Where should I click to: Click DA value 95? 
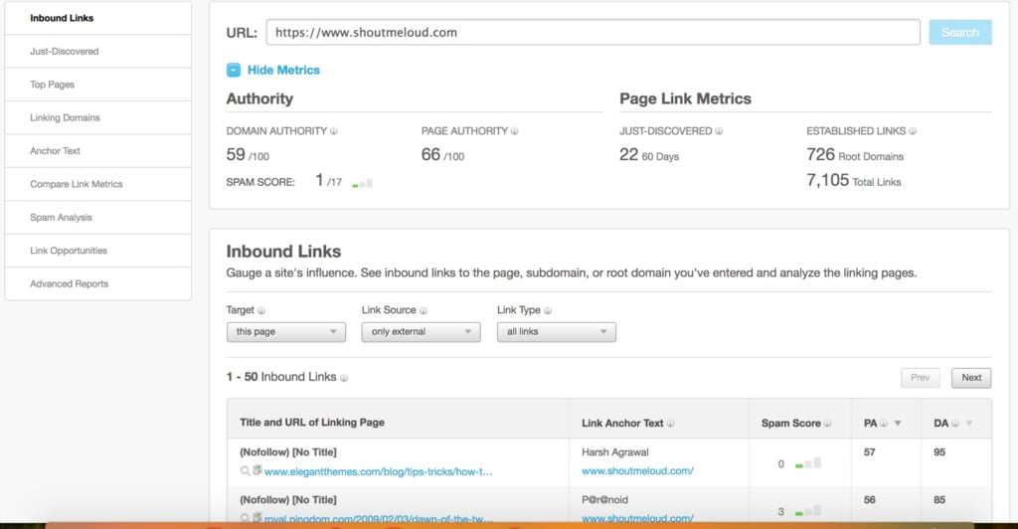[939, 451]
